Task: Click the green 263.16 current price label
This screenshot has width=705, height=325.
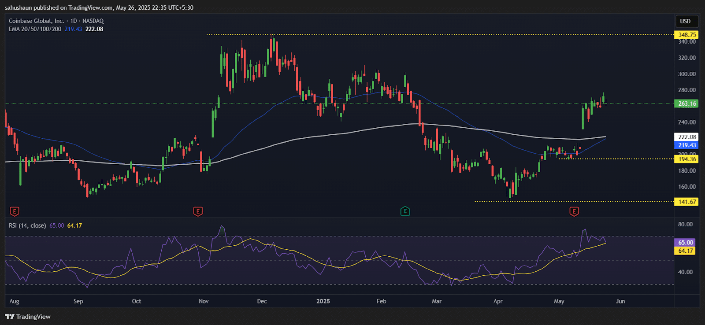Action: (686, 104)
